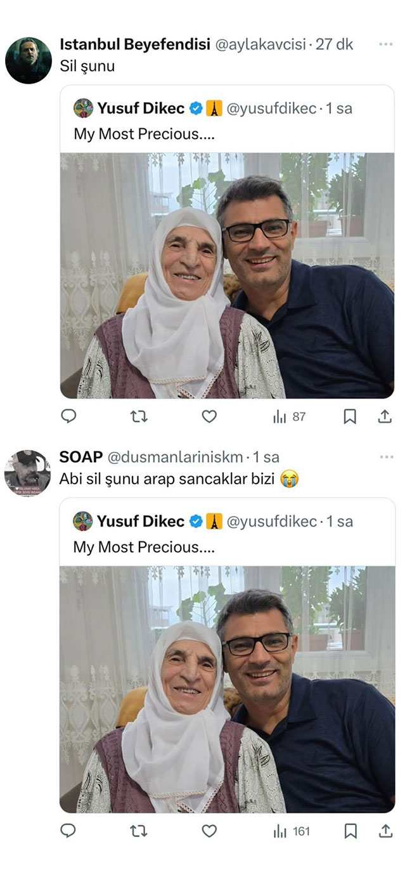Image resolution: width=412 pixels, height=877 pixels.
Task: Open Istanbul Beyefendisi profile avatar
Action: click(x=29, y=60)
